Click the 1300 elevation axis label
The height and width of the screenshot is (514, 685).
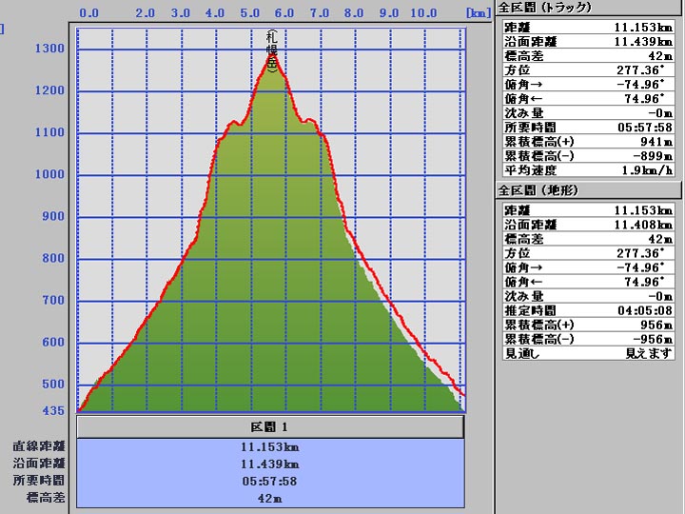49,49
